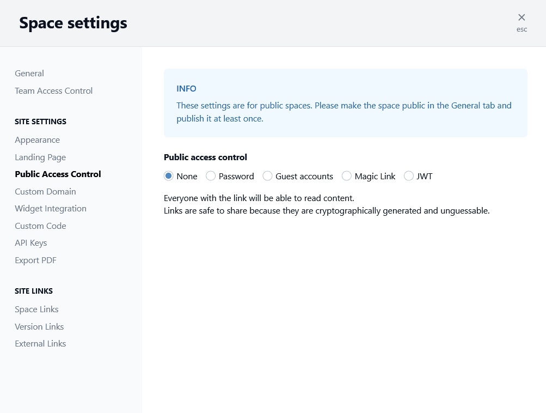Open External Links section
The width and height of the screenshot is (546, 413).
[40, 344]
